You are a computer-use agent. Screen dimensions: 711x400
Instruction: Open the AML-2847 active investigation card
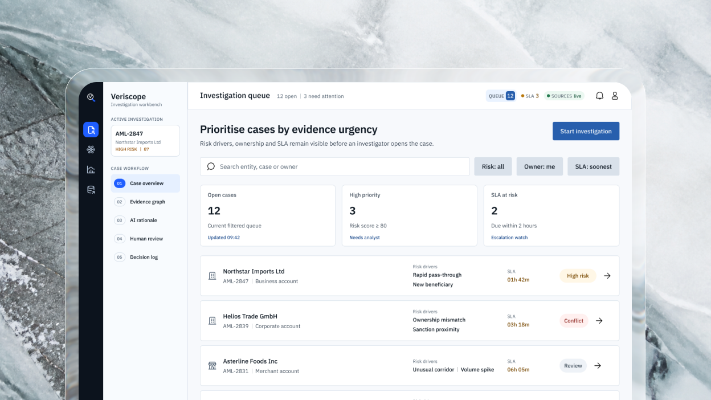tap(145, 141)
